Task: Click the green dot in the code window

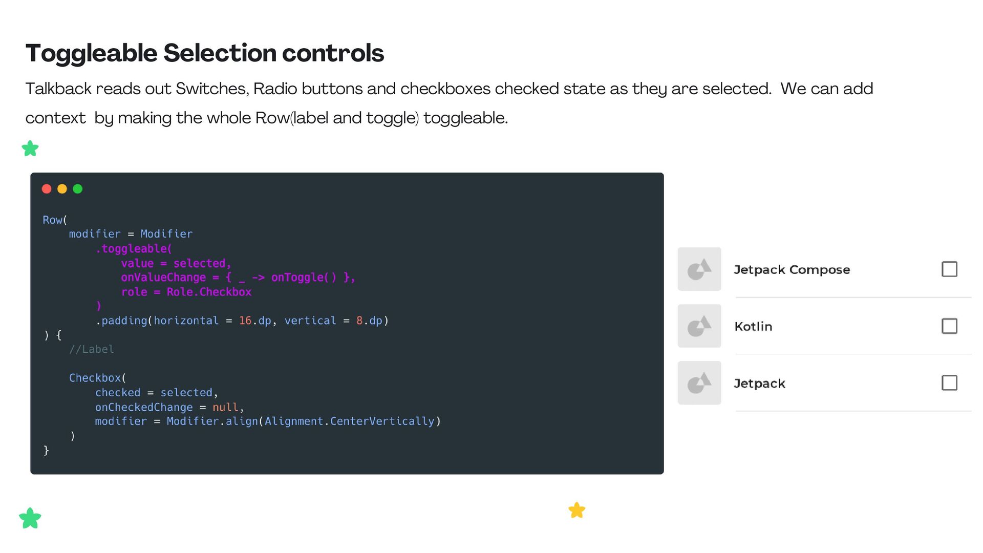Action: tap(78, 189)
